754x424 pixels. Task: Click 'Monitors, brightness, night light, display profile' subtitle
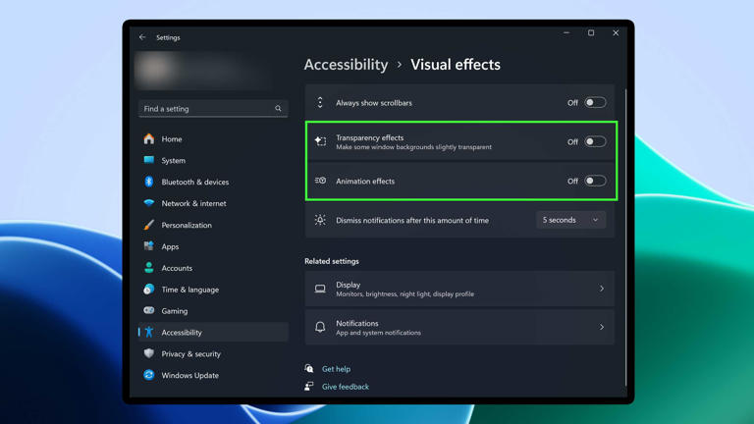coord(404,293)
